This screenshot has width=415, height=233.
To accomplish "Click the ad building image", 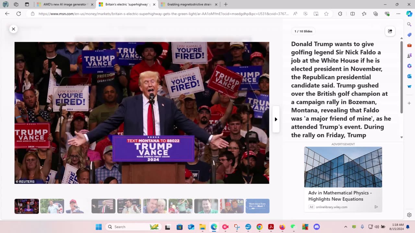I will [x=343, y=167].
